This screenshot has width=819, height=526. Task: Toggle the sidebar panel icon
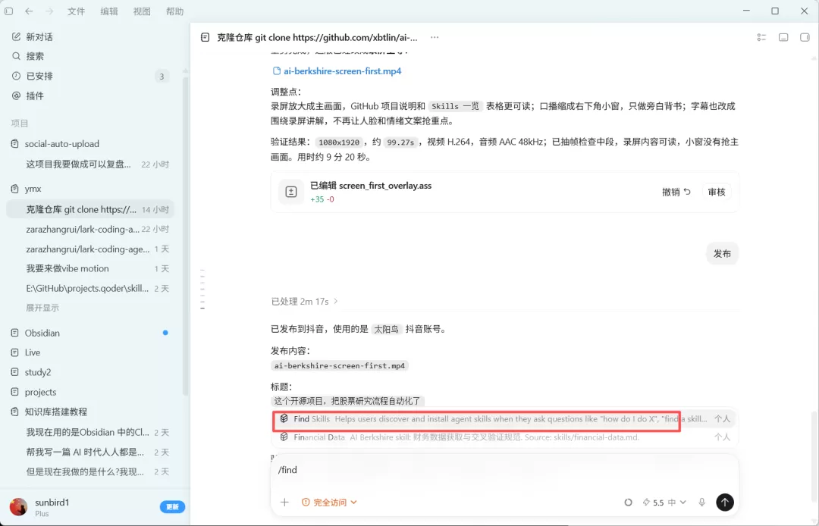[x=9, y=11]
